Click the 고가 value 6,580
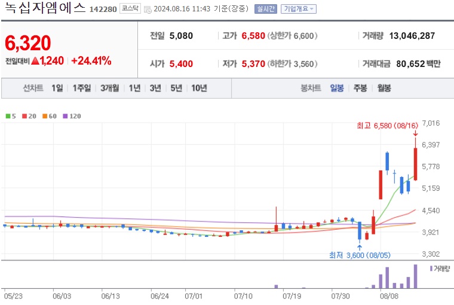 (x=253, y=36)
